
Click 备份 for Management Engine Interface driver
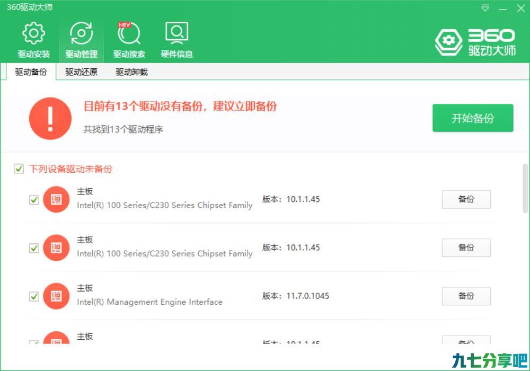(x=466, y=296)
